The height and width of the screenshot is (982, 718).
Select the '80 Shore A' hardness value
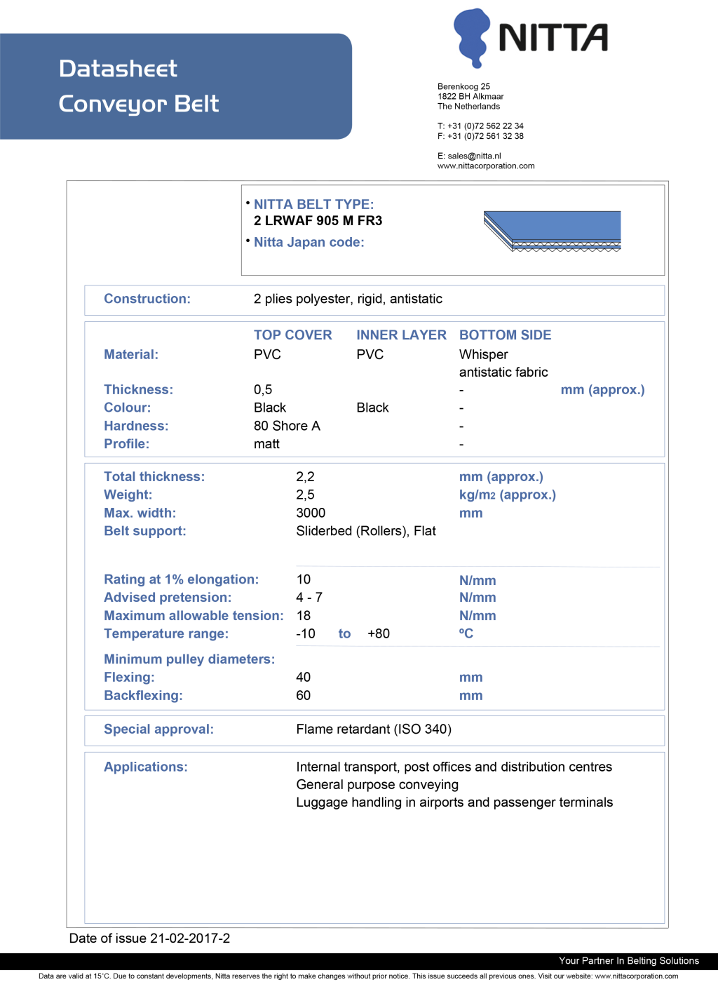pos(287,426)
